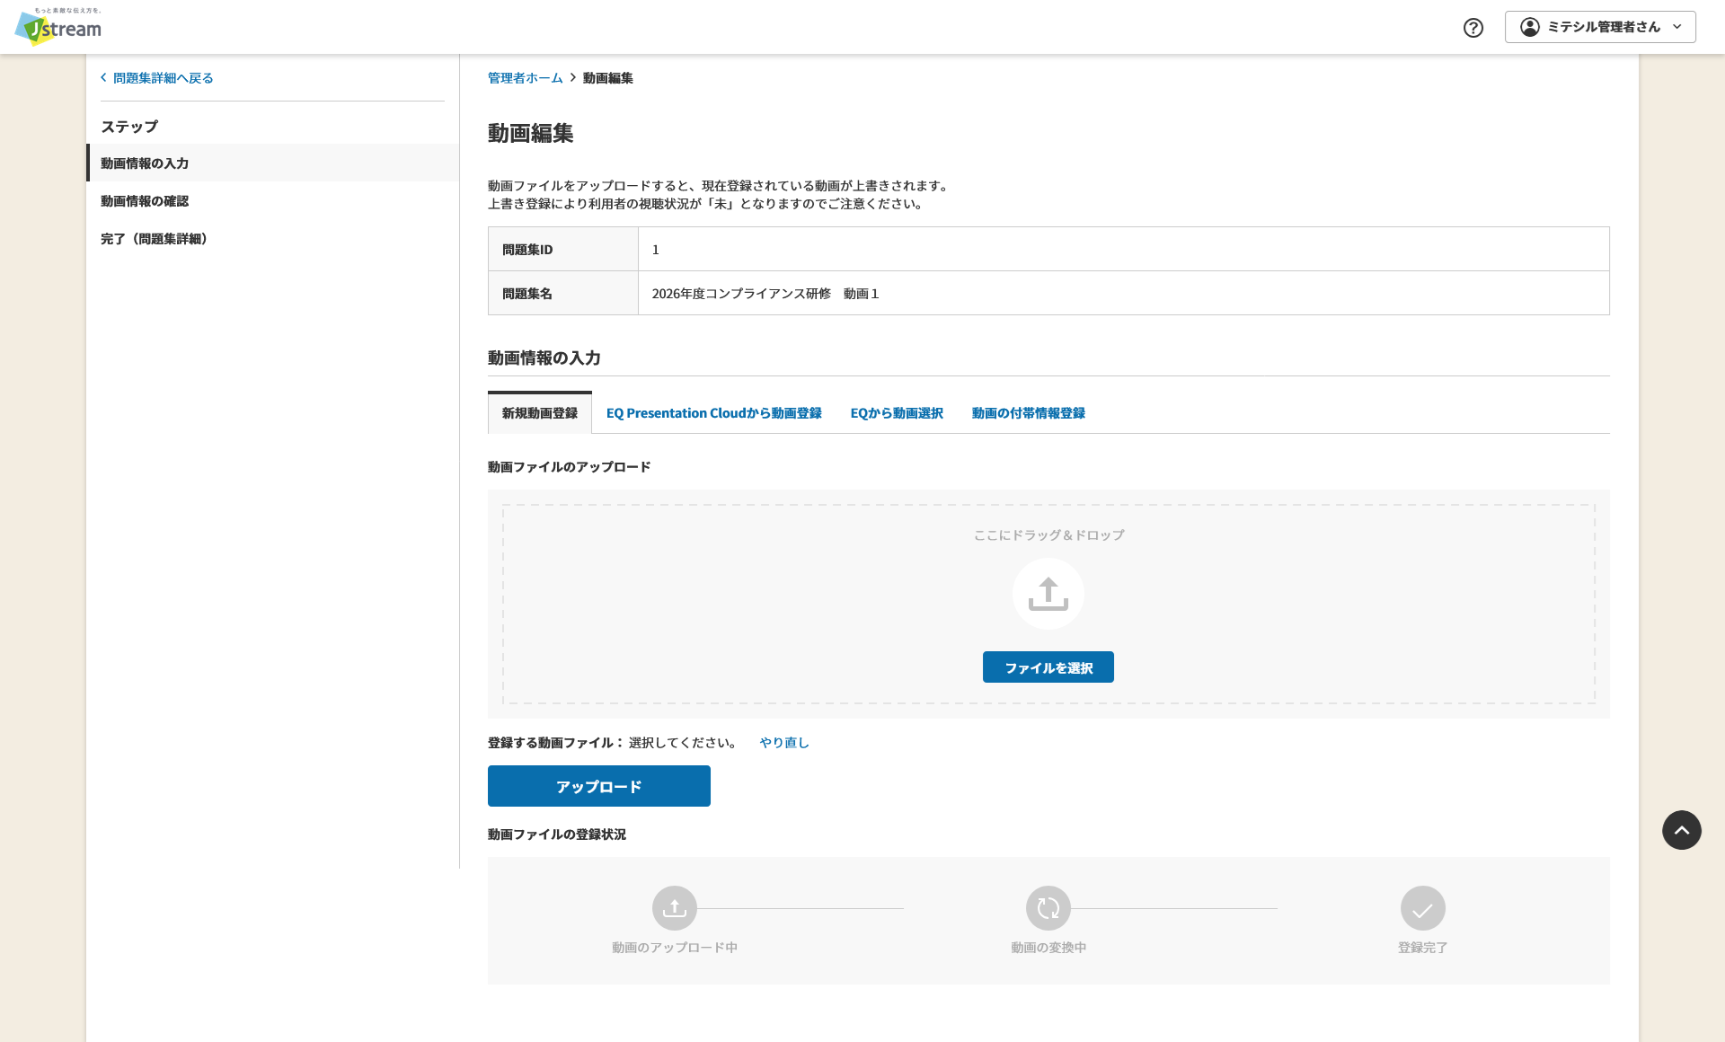1725x1042 pixels.
Task: Click the ステップ sidebar heading
Action: [129, 127]
